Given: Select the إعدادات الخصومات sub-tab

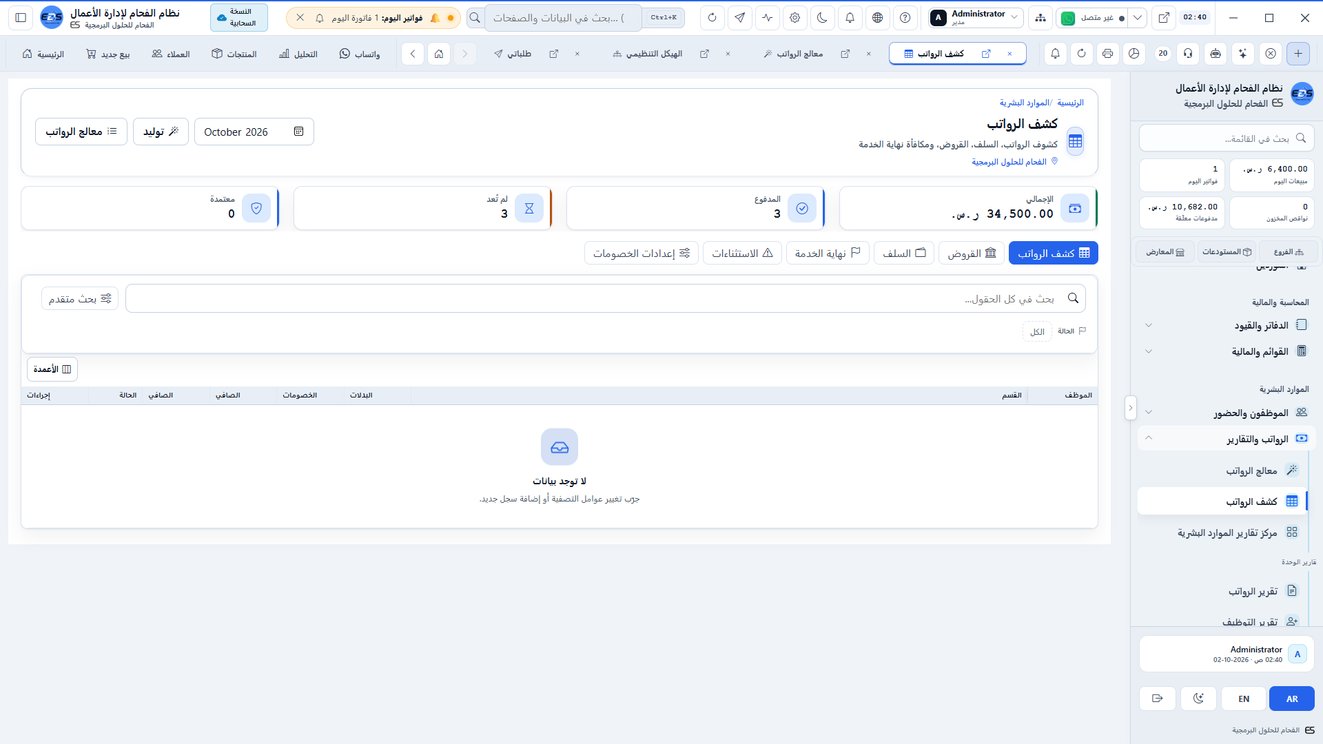Looking at the screenshot, I should [642, 254].
